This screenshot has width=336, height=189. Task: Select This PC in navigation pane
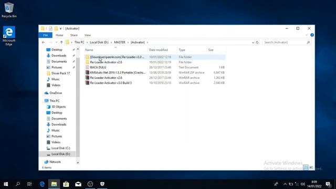pos(55,101)
